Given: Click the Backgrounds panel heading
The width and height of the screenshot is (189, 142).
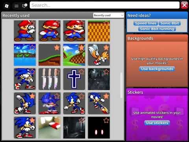Looking at the screenshot, I should [x=141, y=38].
